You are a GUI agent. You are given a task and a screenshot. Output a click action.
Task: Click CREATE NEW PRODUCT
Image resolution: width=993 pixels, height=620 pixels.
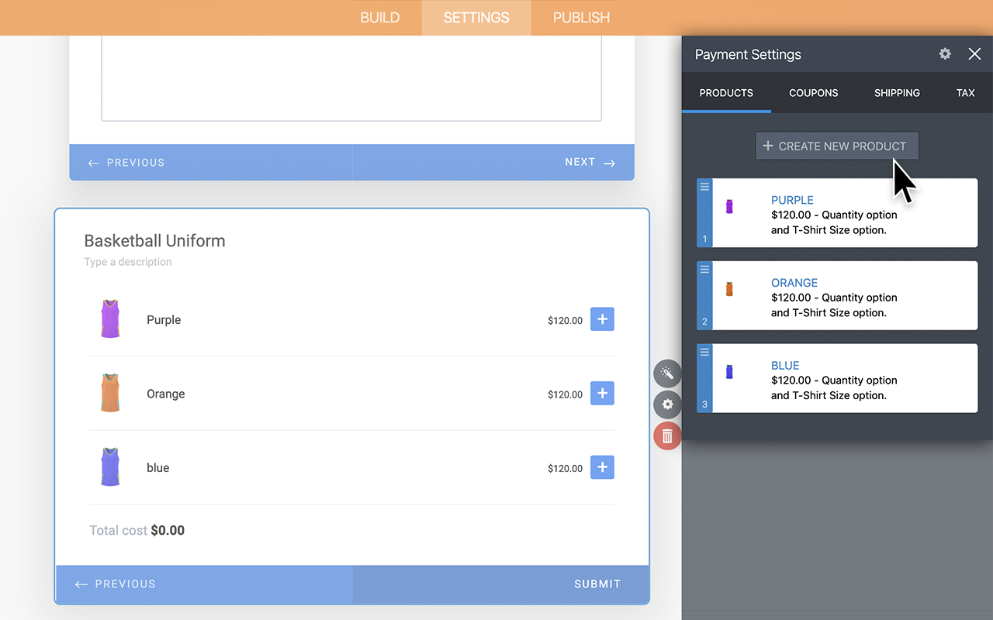point(837,146)
